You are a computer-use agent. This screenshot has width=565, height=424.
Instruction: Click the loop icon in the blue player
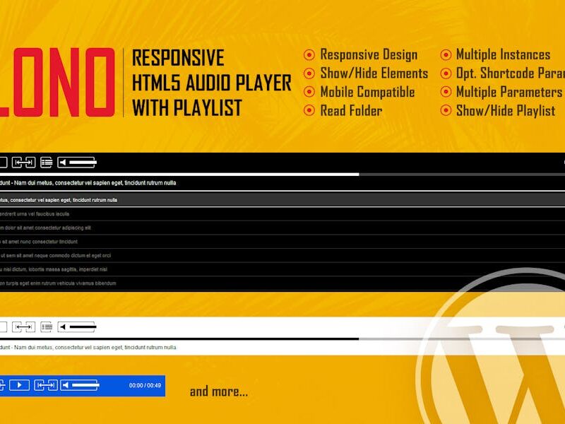pyautogui.click(x=46, y=385)
